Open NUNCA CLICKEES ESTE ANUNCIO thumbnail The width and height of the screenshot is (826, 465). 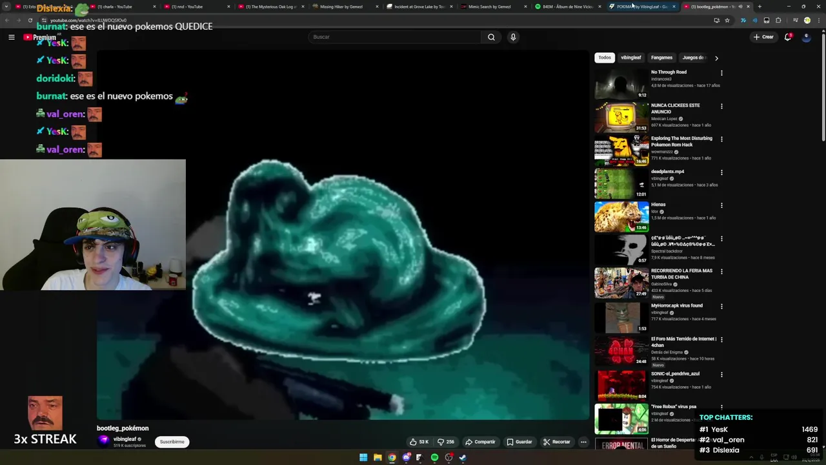tap(621, 117)
